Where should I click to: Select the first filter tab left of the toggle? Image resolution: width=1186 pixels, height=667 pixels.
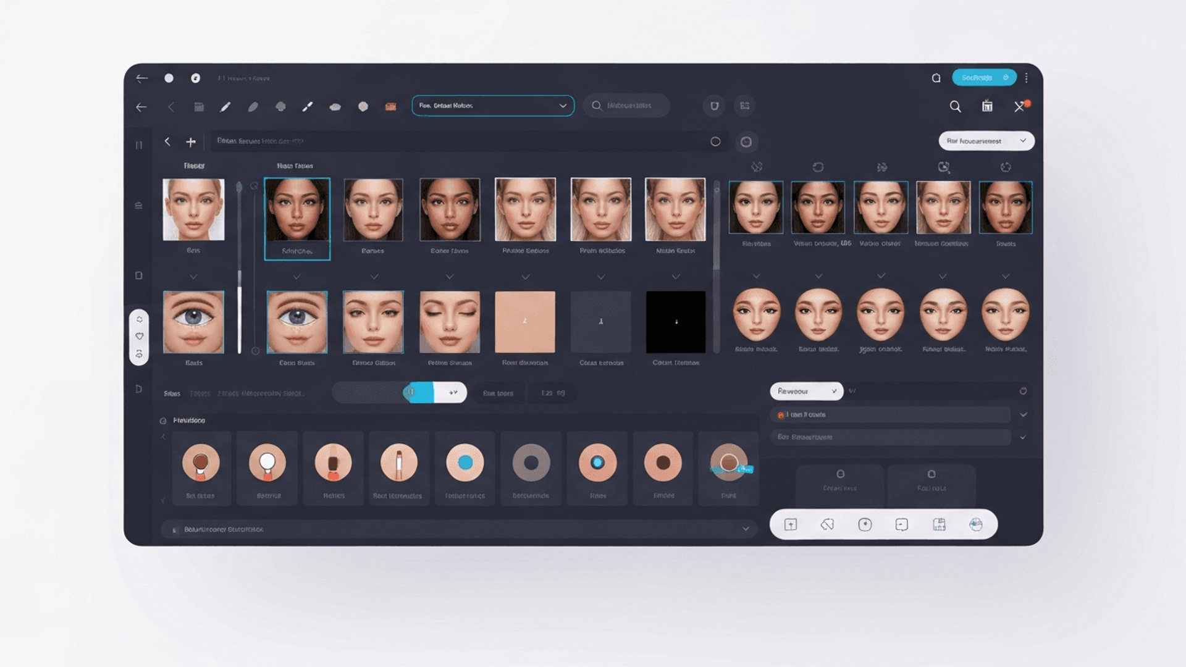pyautogui.click(x=172, y=393)
